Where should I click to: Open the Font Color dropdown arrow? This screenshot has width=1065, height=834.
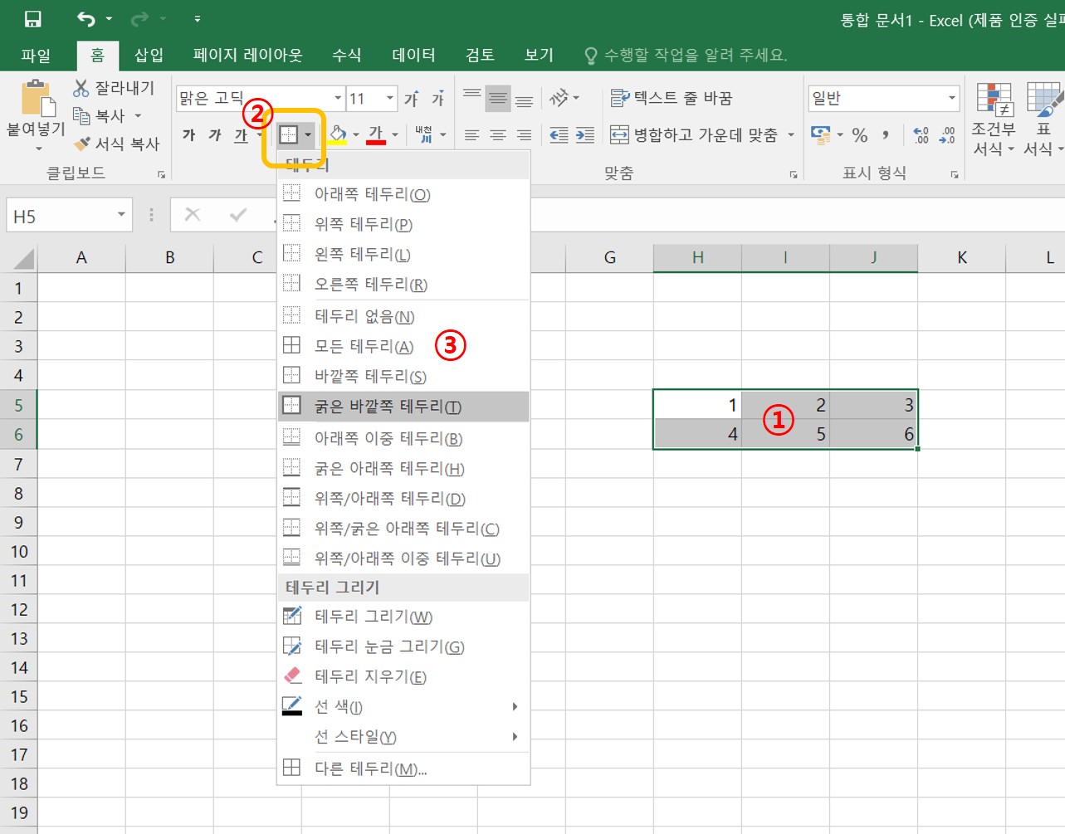[395, 134]
